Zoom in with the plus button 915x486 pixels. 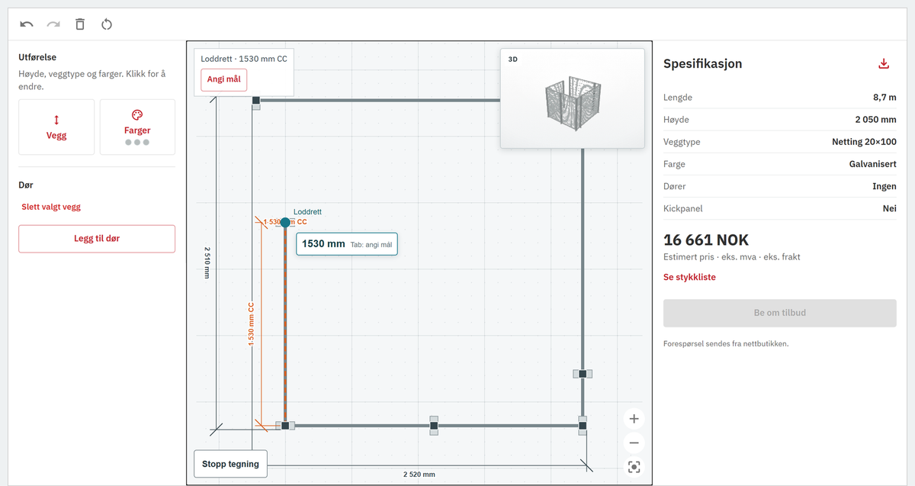[634, 418]
